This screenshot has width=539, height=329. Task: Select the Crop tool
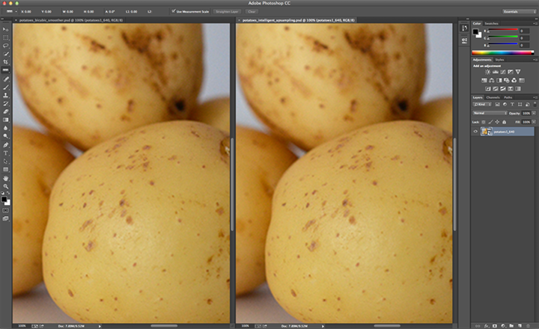(x=5, y=62)
